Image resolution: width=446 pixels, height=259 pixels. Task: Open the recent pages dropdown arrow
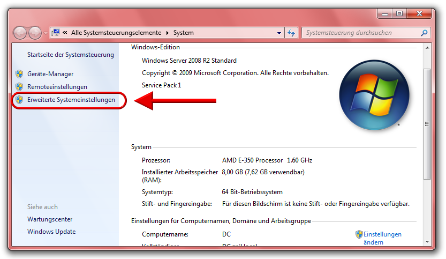pyautogui.click(x=46, y=33)
